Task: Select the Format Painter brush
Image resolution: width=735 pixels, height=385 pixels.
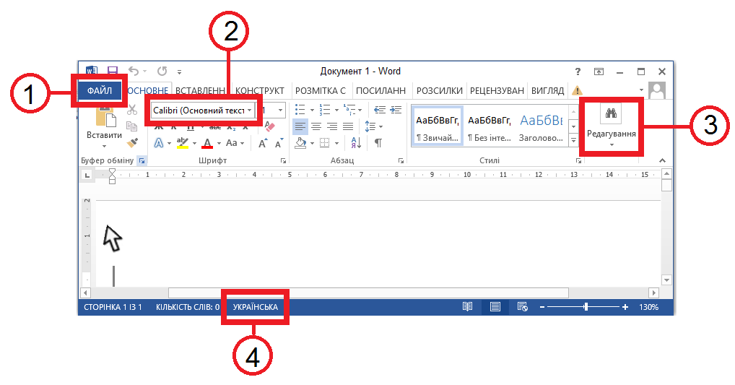Action: [133, 142]
